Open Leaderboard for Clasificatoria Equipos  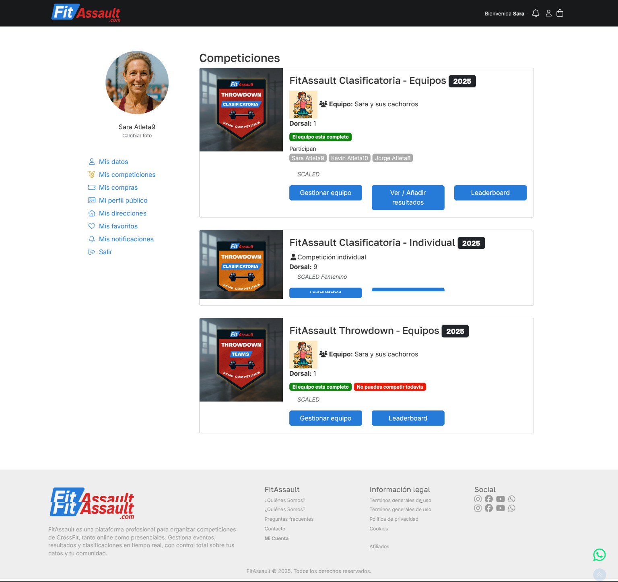coord(490,193)
